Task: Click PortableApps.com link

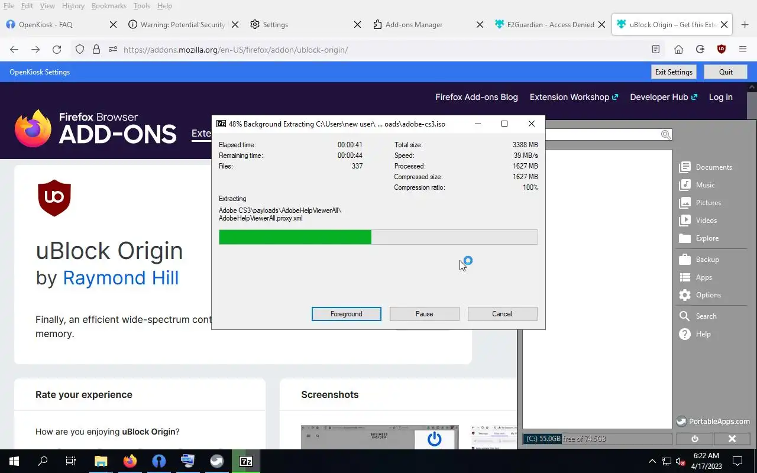Action: coord(713,422)
